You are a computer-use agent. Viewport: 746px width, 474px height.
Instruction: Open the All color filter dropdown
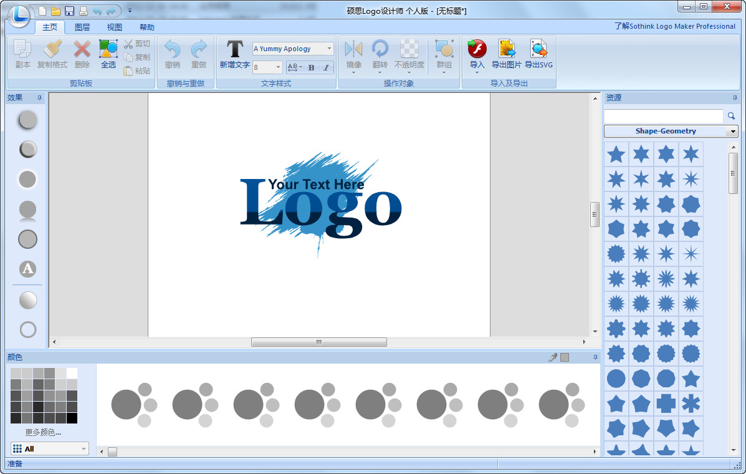coord(50,449)
